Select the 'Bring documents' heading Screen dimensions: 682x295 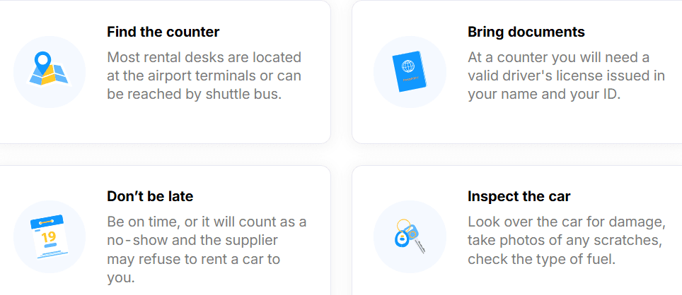click(x=526, y=32)
